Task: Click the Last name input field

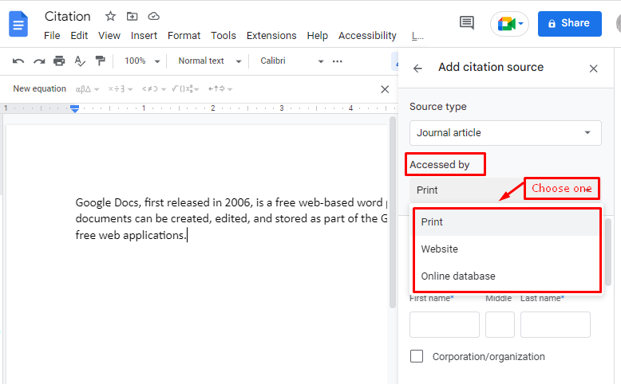Action: pos(556,325)
